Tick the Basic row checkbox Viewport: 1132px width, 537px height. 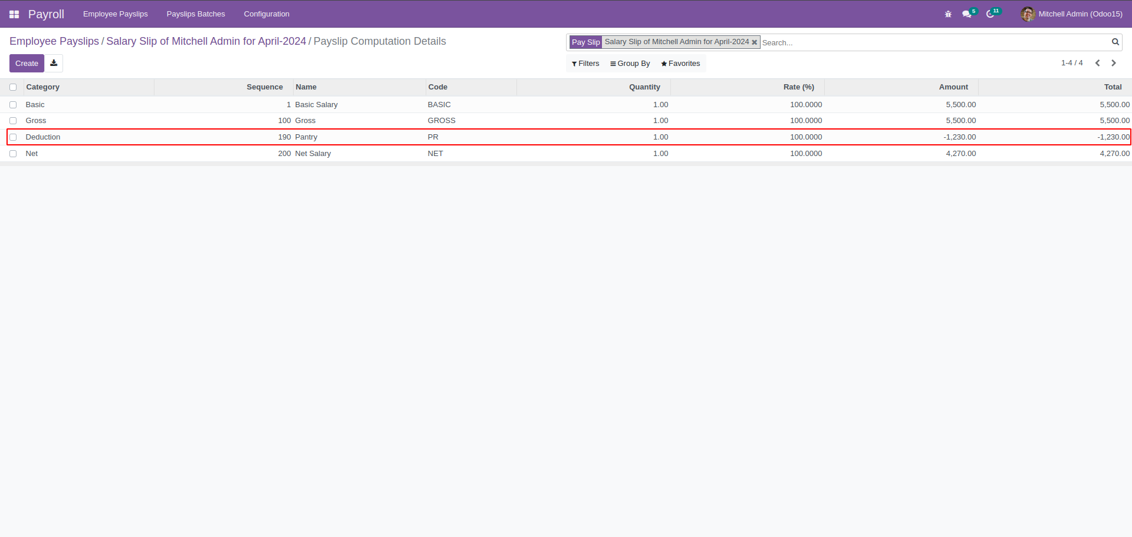[13, 105]
